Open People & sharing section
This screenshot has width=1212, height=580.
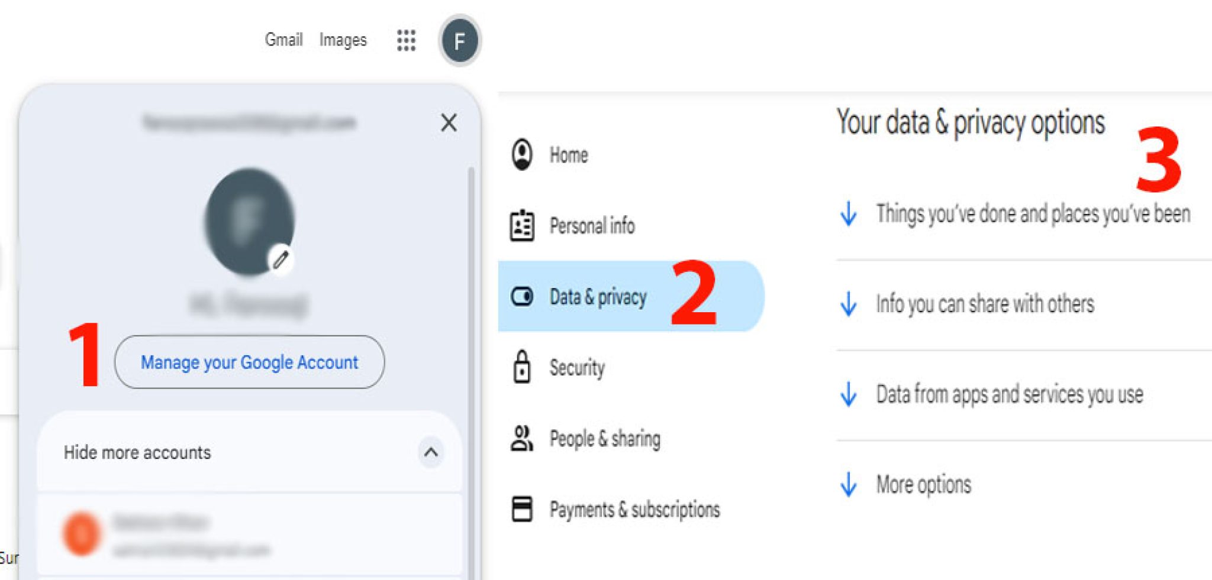[523, 438]
